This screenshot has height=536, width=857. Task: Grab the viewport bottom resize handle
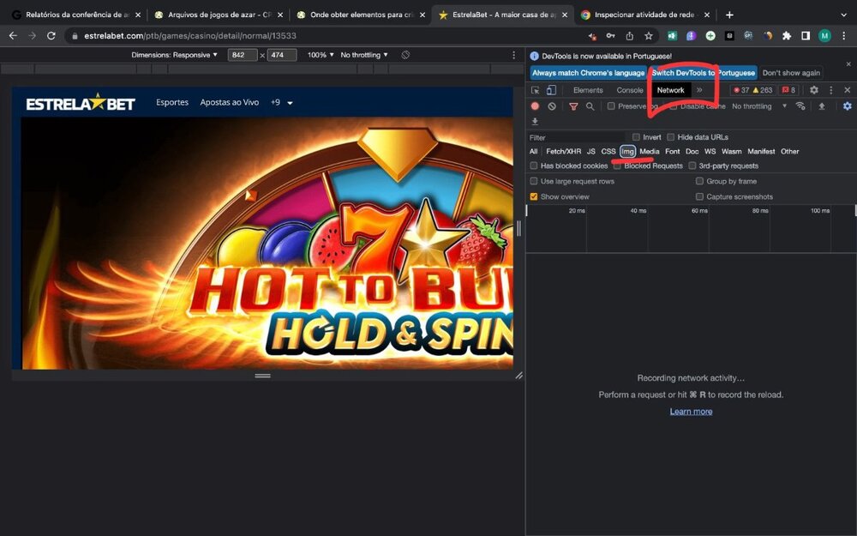coord(262,376)
